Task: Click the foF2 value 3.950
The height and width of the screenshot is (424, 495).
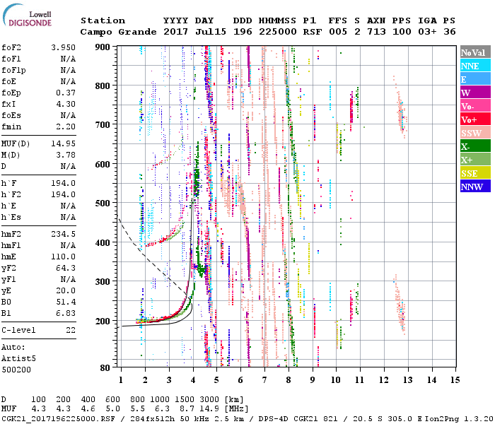Action: [x=64, y=47]
